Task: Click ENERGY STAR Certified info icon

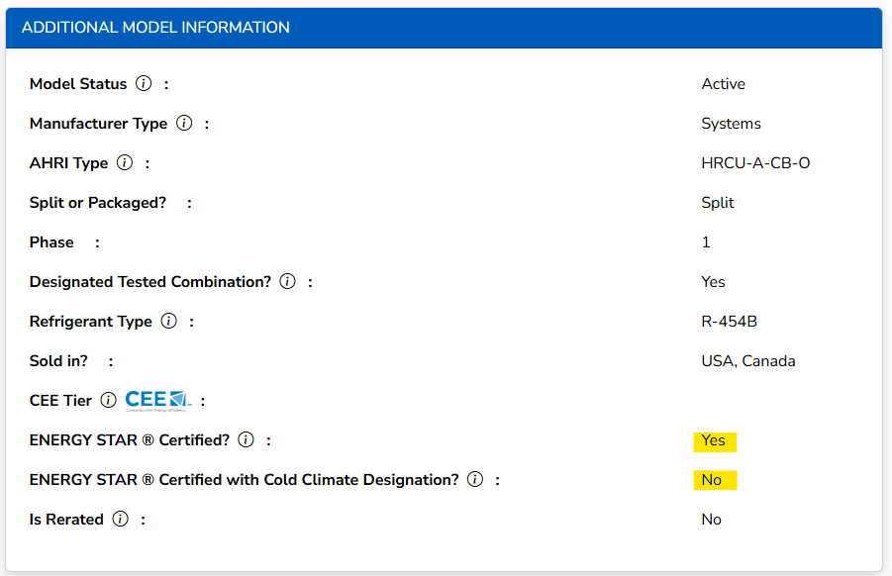Action: pos(245,439)
